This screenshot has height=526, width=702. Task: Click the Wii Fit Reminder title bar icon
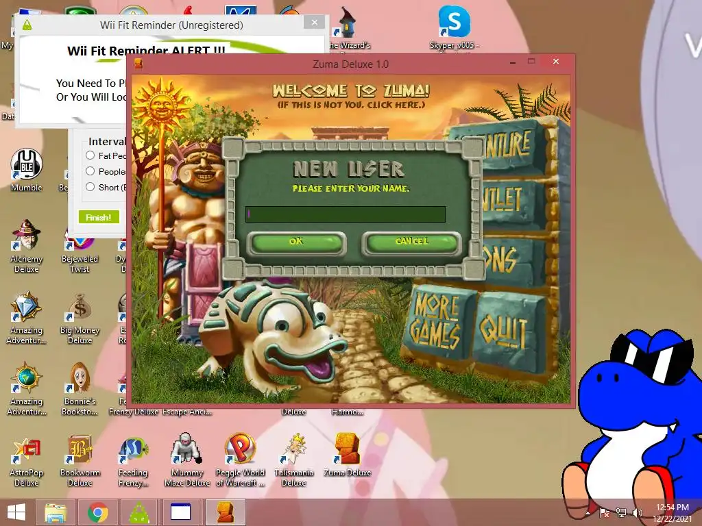(27, 25)
